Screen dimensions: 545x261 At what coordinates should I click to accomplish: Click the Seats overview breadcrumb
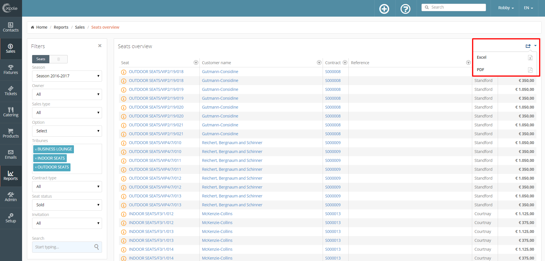[105, 27]
